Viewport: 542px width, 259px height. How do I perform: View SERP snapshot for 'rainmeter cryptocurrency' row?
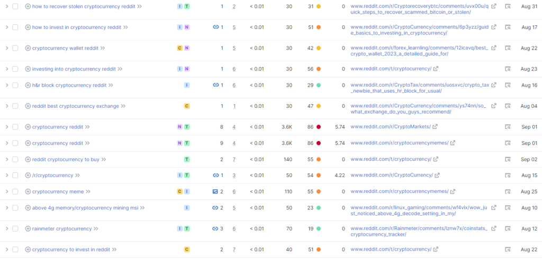coord(508,229)
